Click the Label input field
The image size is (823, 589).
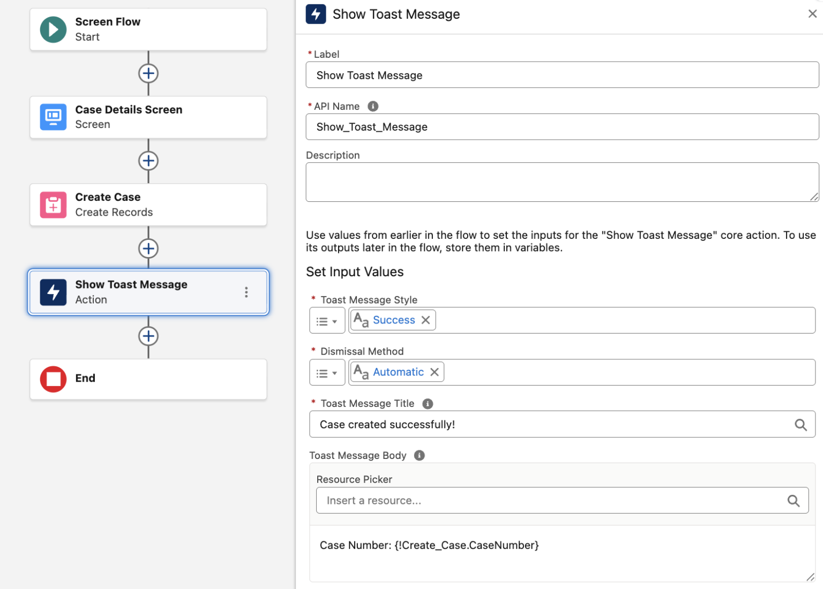pos(562,75)
